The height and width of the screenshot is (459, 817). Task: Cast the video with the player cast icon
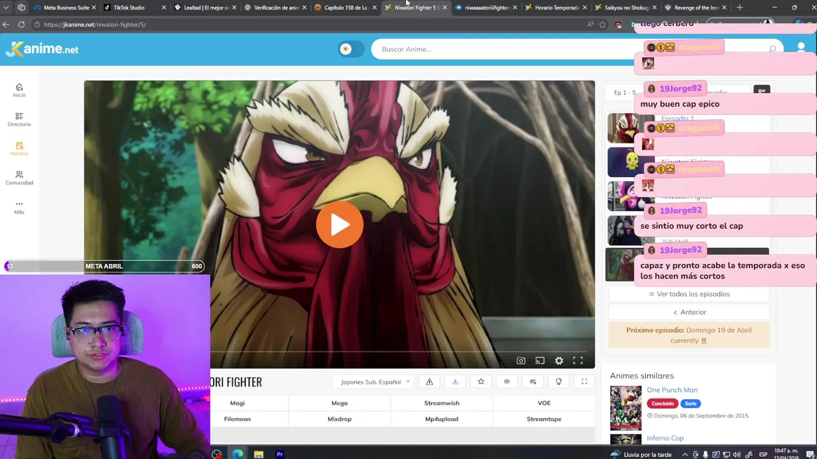click(x=540, y=361)
